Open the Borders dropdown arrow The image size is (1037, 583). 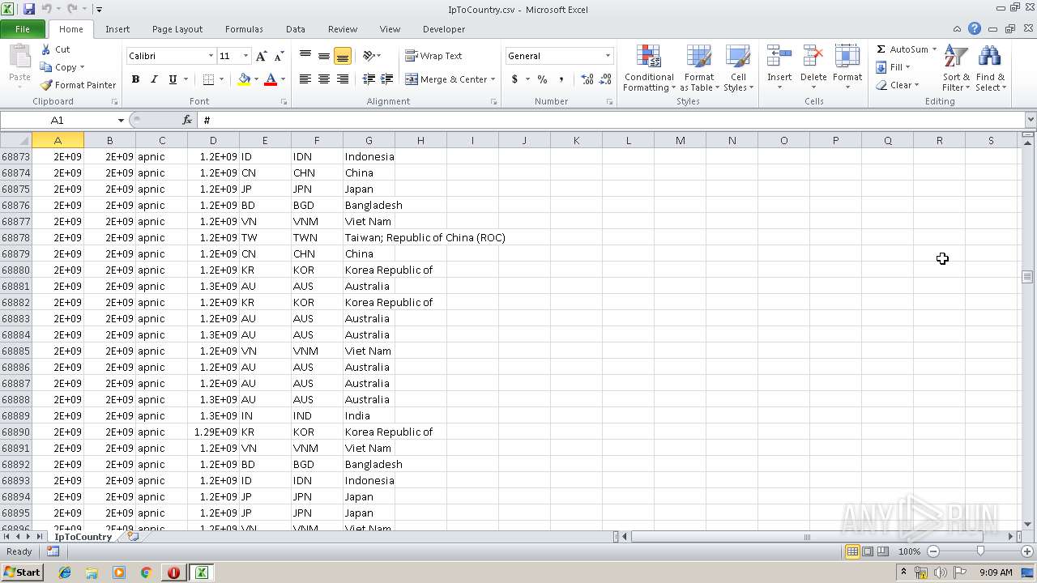222,79
